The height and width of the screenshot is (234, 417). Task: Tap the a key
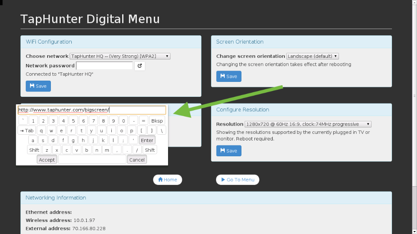pyautogui.click(x=33, y=140)
